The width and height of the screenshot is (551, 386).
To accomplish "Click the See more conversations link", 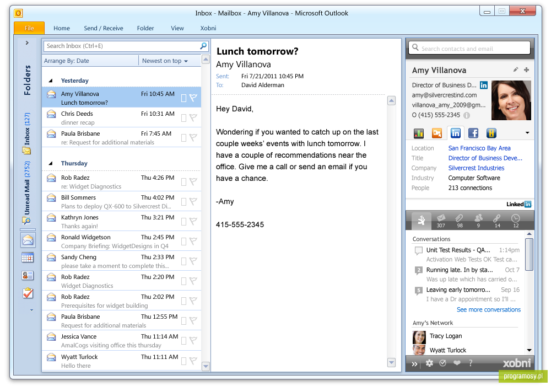I will [x=488, y=310].
